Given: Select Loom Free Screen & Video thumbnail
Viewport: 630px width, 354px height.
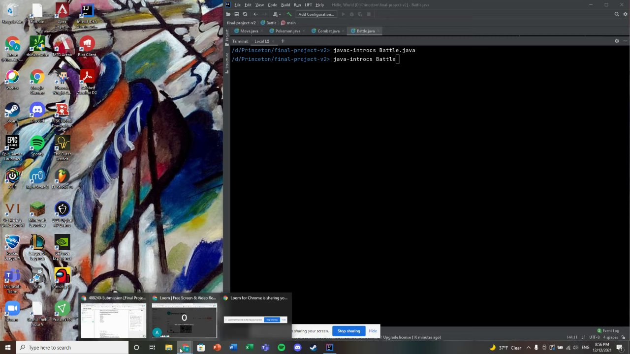Looking at the screenshot, I should (184, 317).
